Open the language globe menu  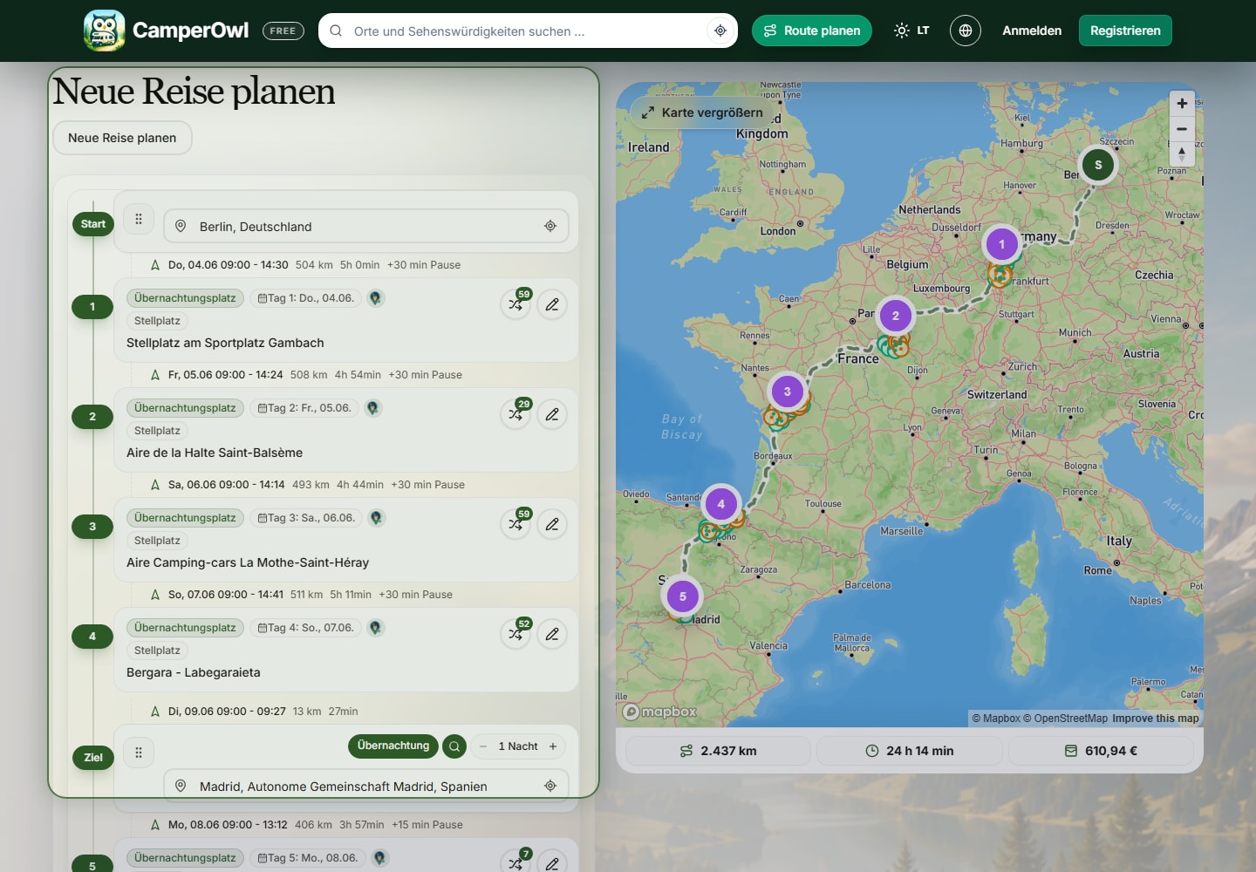click(x=966, y=31)
